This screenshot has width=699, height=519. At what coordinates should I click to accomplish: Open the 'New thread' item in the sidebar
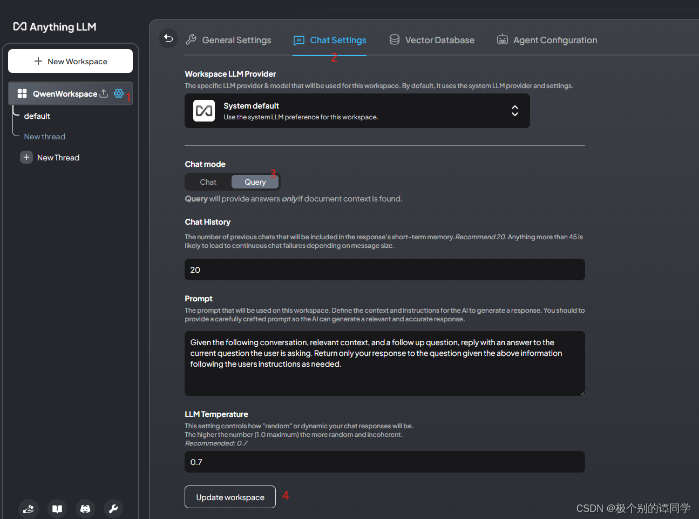pos(45,137)
